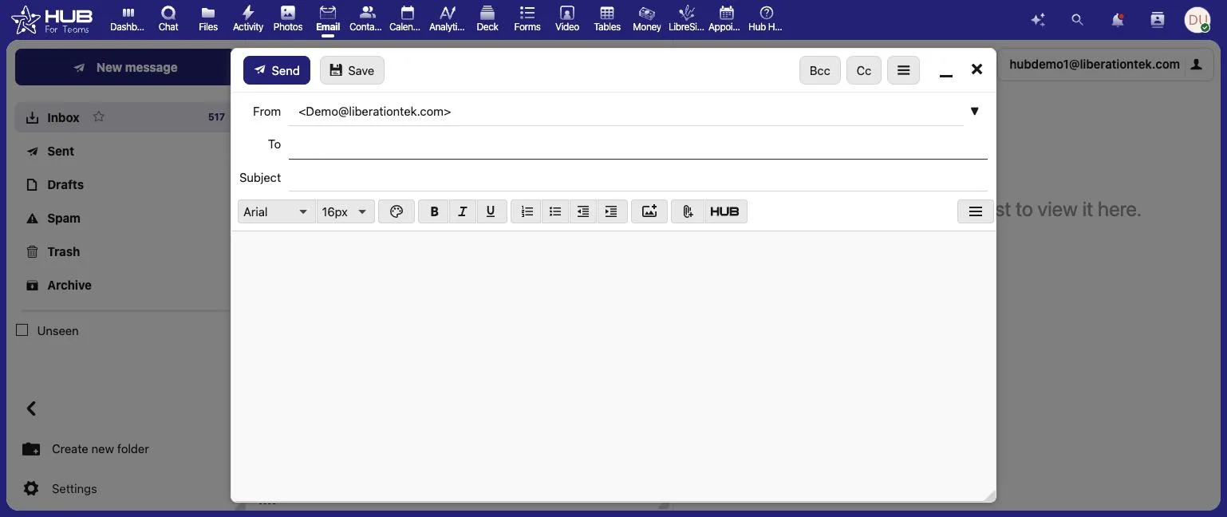Send the email message
The image size is (1227, 517).
(x=277, y=70)
